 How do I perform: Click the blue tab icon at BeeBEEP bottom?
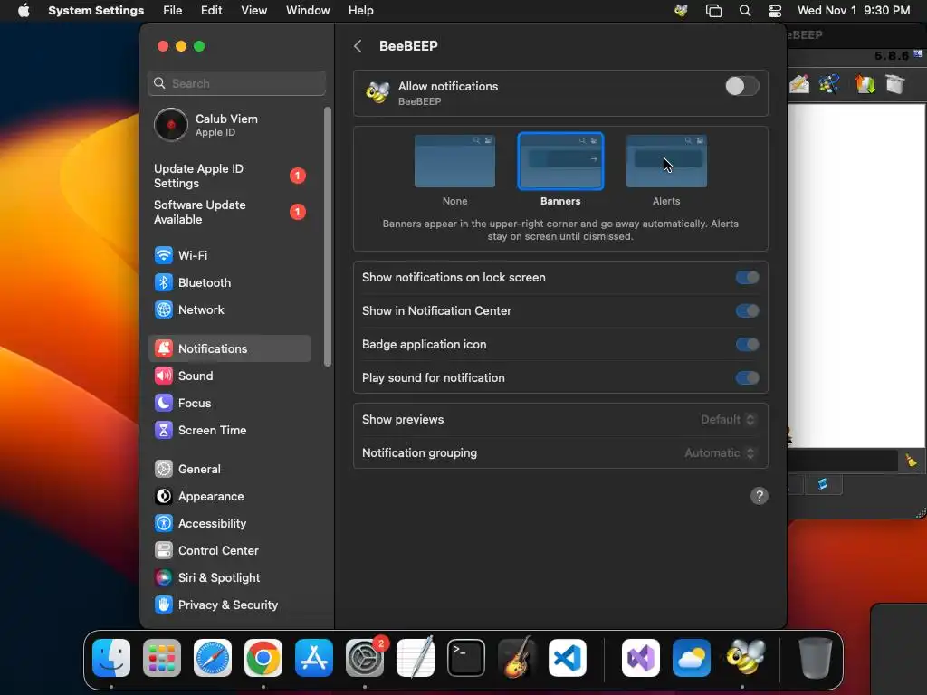coord(822,485)
